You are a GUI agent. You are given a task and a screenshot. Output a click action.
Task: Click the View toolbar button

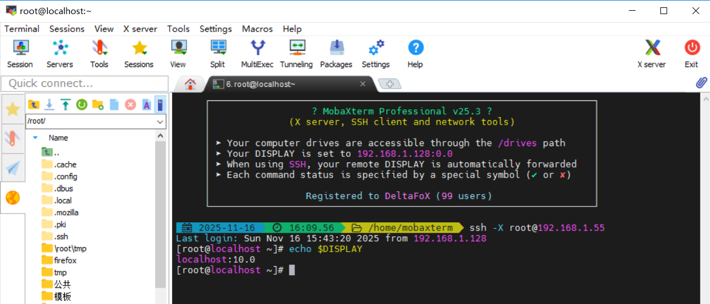click(x=178, y=54)
